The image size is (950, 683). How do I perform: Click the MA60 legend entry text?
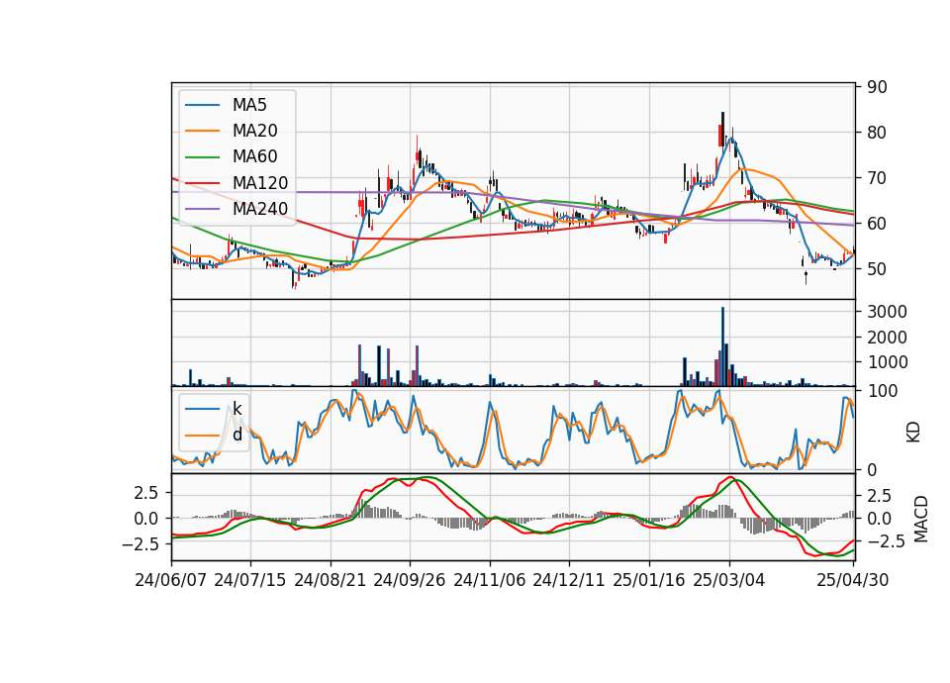point(254,156)
